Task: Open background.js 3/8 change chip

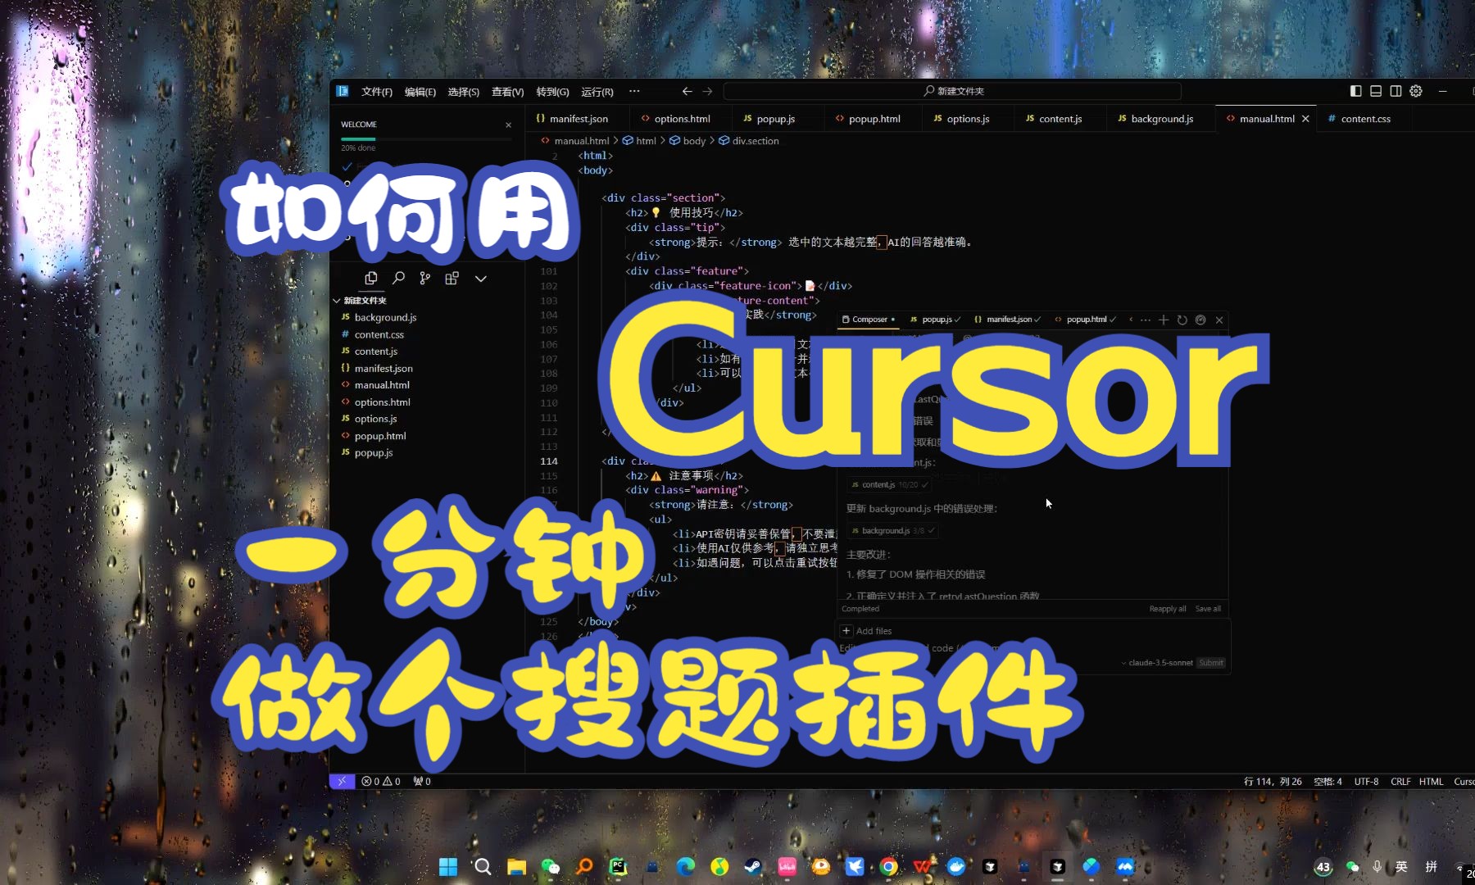Action: point(893,531)
